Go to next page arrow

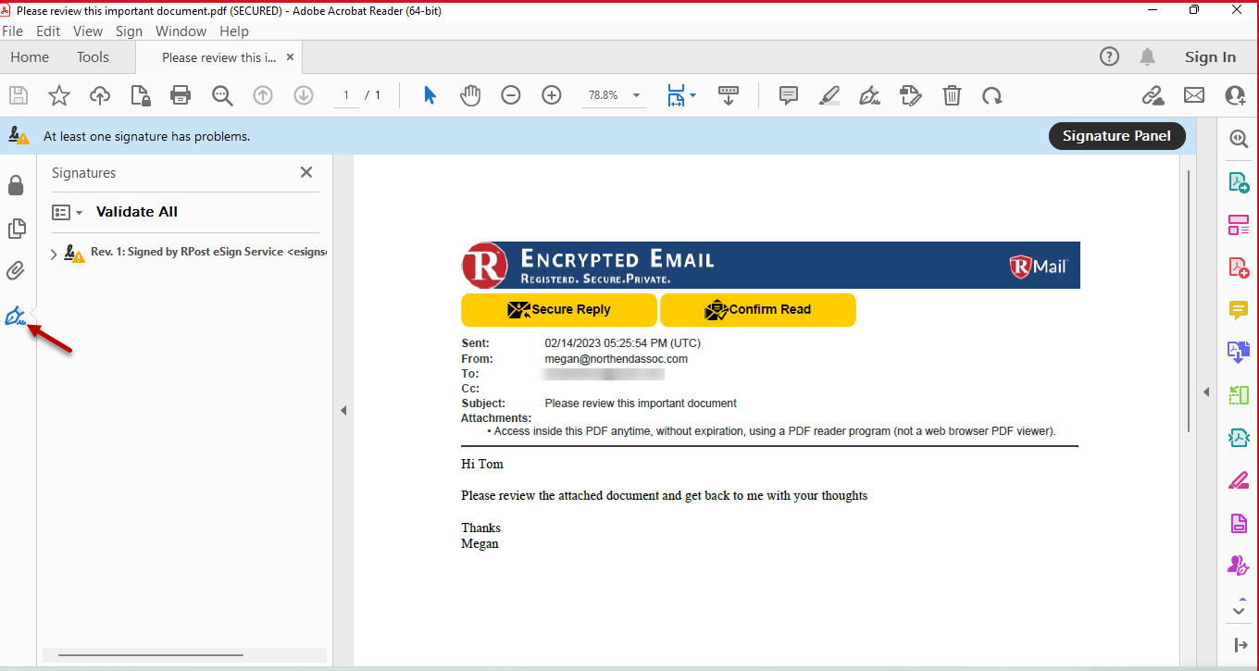point(304,95)
